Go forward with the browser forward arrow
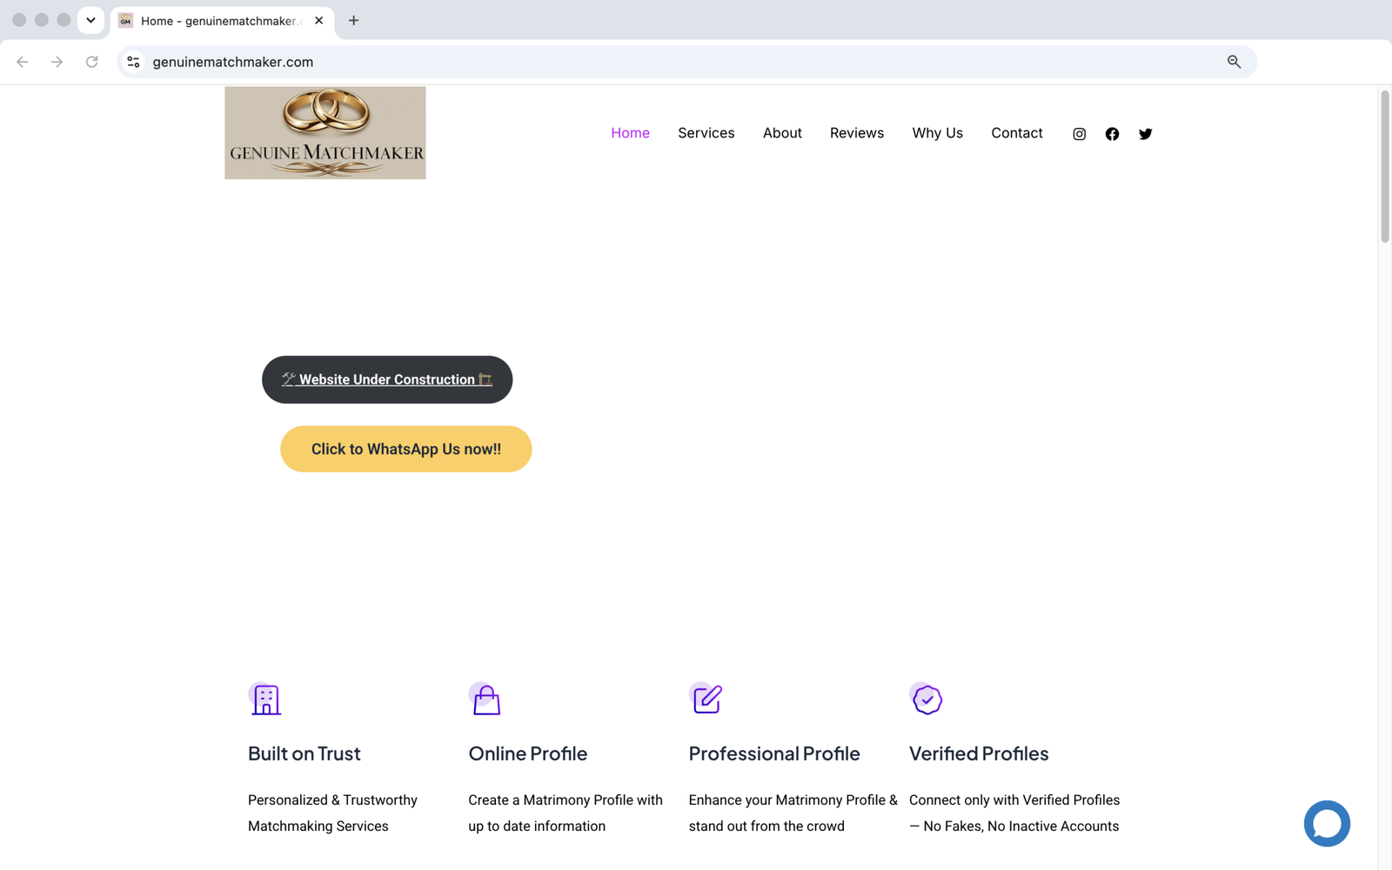The width and height of the screenshot is (1392, 870). pos(57,62)
